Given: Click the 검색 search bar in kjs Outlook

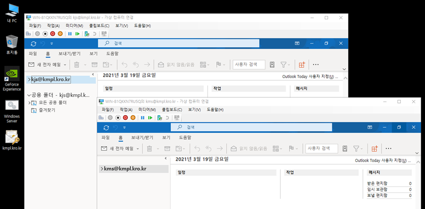Looking at the screenshot, I should (179, 44).
